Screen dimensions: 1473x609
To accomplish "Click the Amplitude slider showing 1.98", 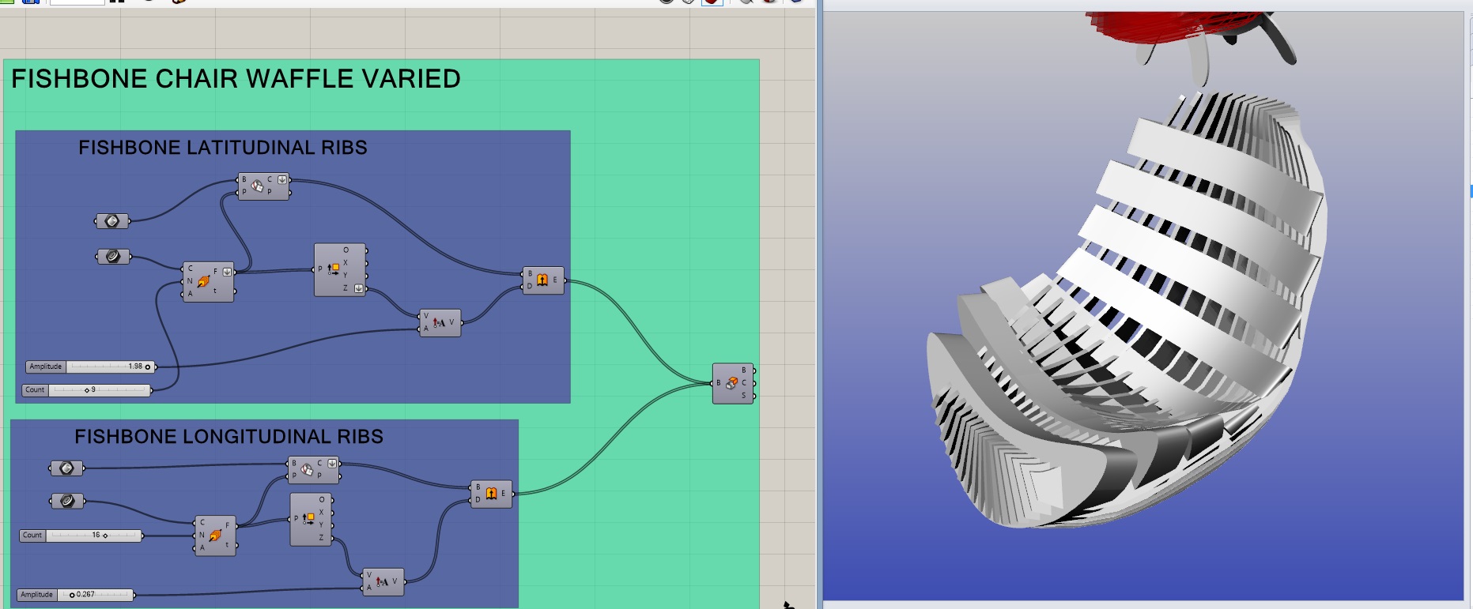I will click(111, 367).
